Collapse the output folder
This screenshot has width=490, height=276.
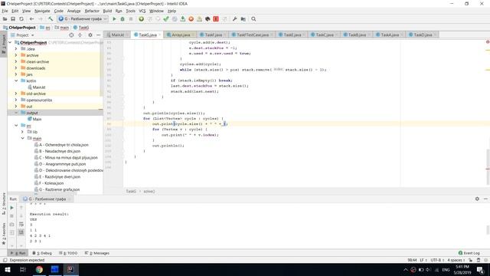pyautogui.click(x=16, y=113)
